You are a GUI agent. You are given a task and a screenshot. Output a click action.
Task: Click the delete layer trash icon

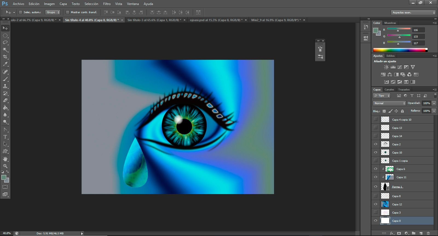[428, 233]
